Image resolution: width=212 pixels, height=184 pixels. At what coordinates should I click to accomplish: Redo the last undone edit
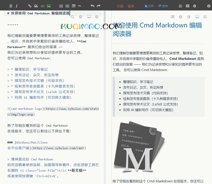[99, 6]
